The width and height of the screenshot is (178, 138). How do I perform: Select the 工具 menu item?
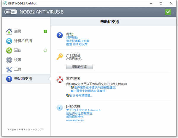click(18, 69)
